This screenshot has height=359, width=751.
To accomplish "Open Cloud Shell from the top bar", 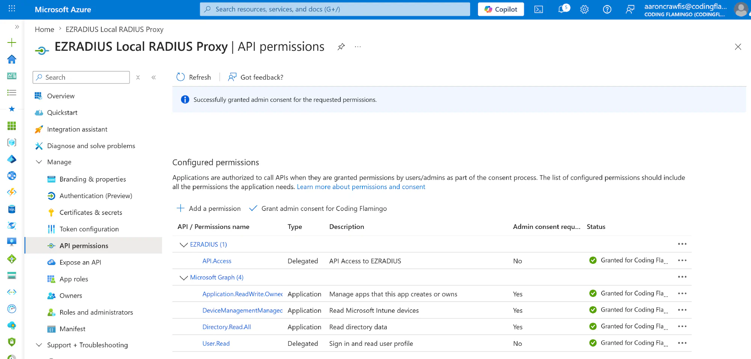I will pyautogui.click(x=538, y=9).
